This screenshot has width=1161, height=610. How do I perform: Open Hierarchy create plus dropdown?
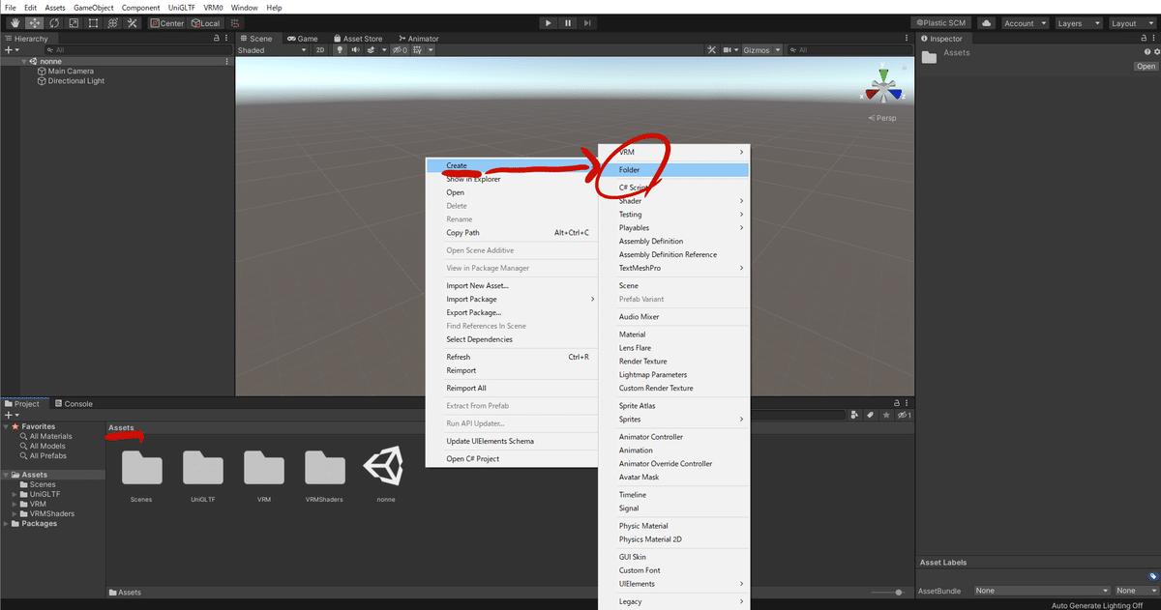(x=12, y=50)
